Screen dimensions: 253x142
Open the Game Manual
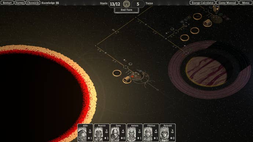pos(227,3)
